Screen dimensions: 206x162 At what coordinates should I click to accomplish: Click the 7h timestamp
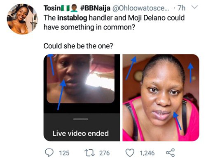click(181, 8)
